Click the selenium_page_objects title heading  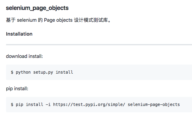pos(37,8)
